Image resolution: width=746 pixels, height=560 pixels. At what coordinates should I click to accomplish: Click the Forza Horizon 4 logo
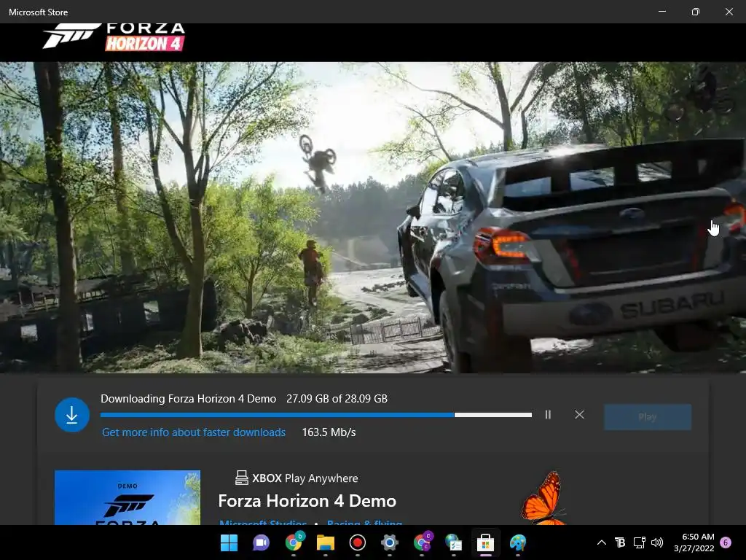114,36
